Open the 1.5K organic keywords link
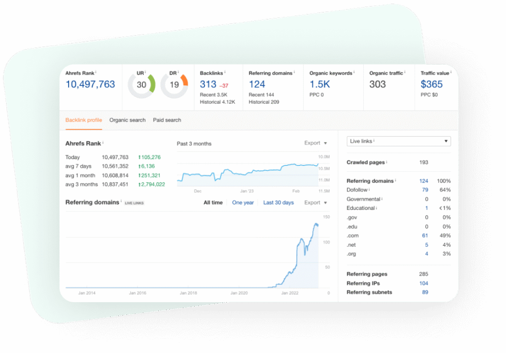 coord(320,84)
